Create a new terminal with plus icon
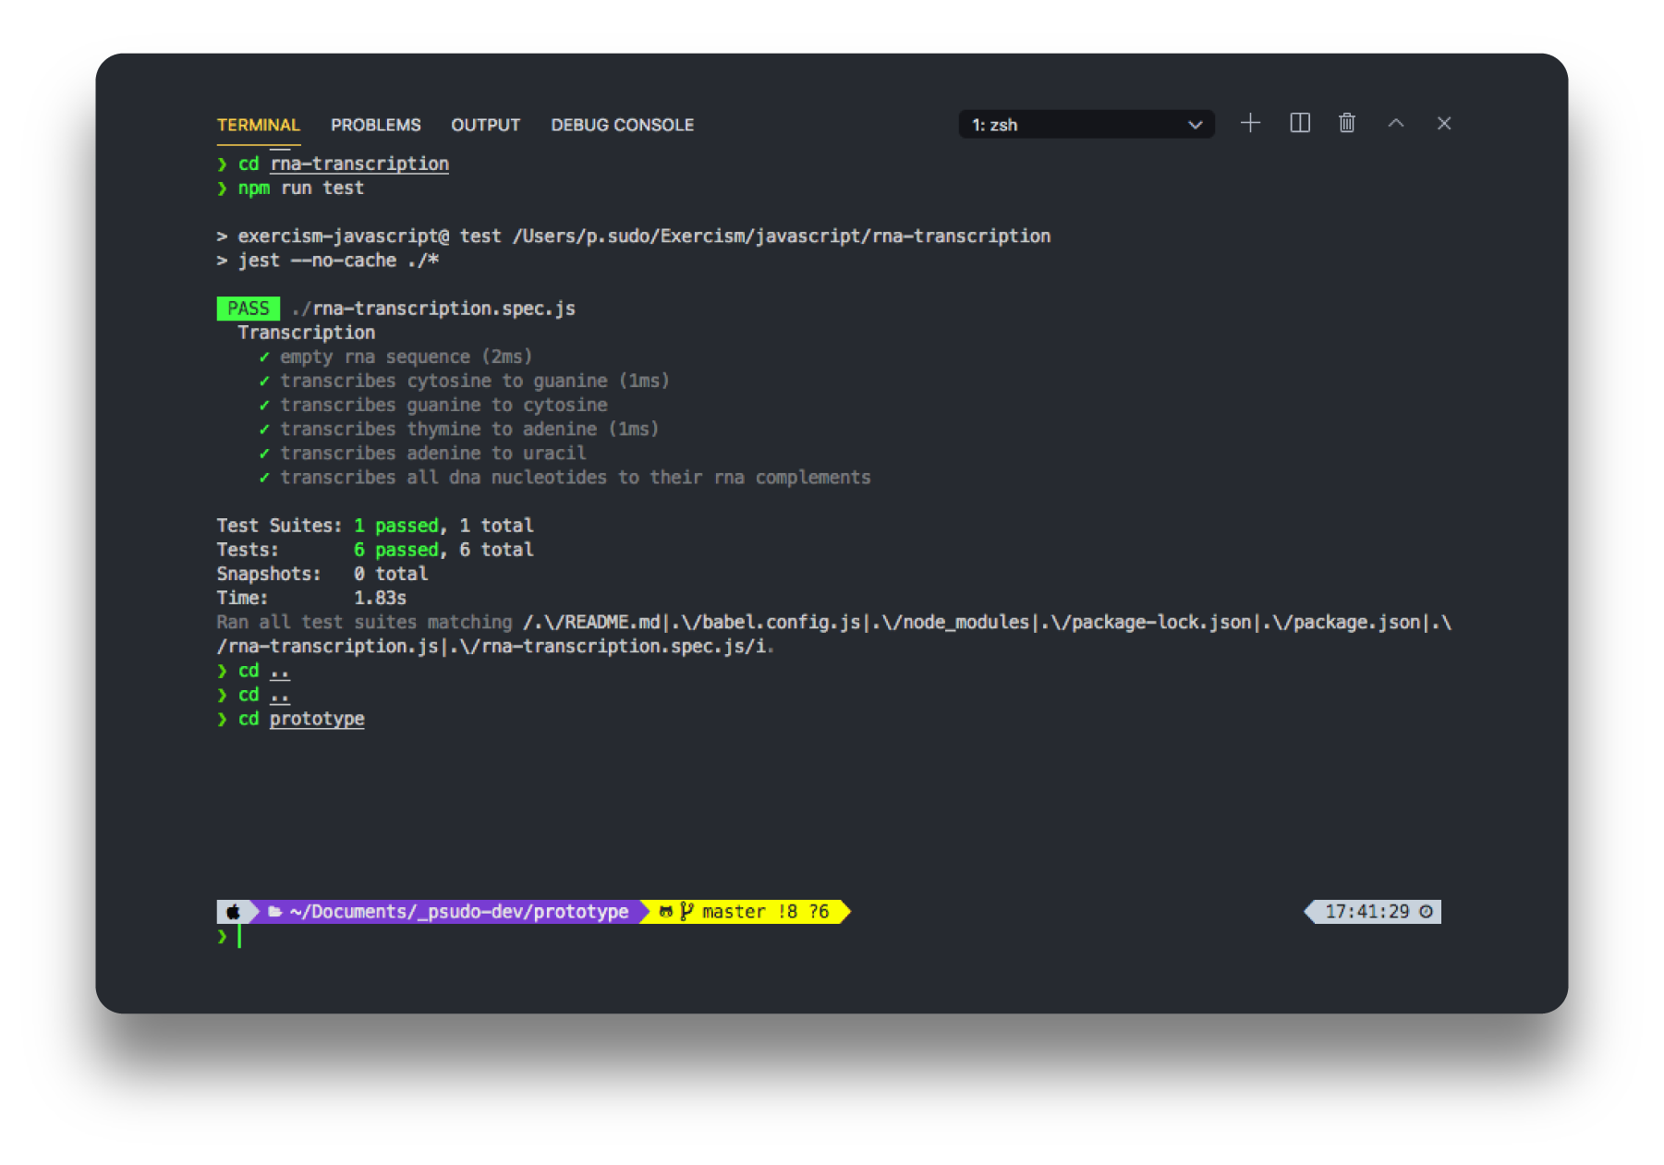 coord(1250,123)
